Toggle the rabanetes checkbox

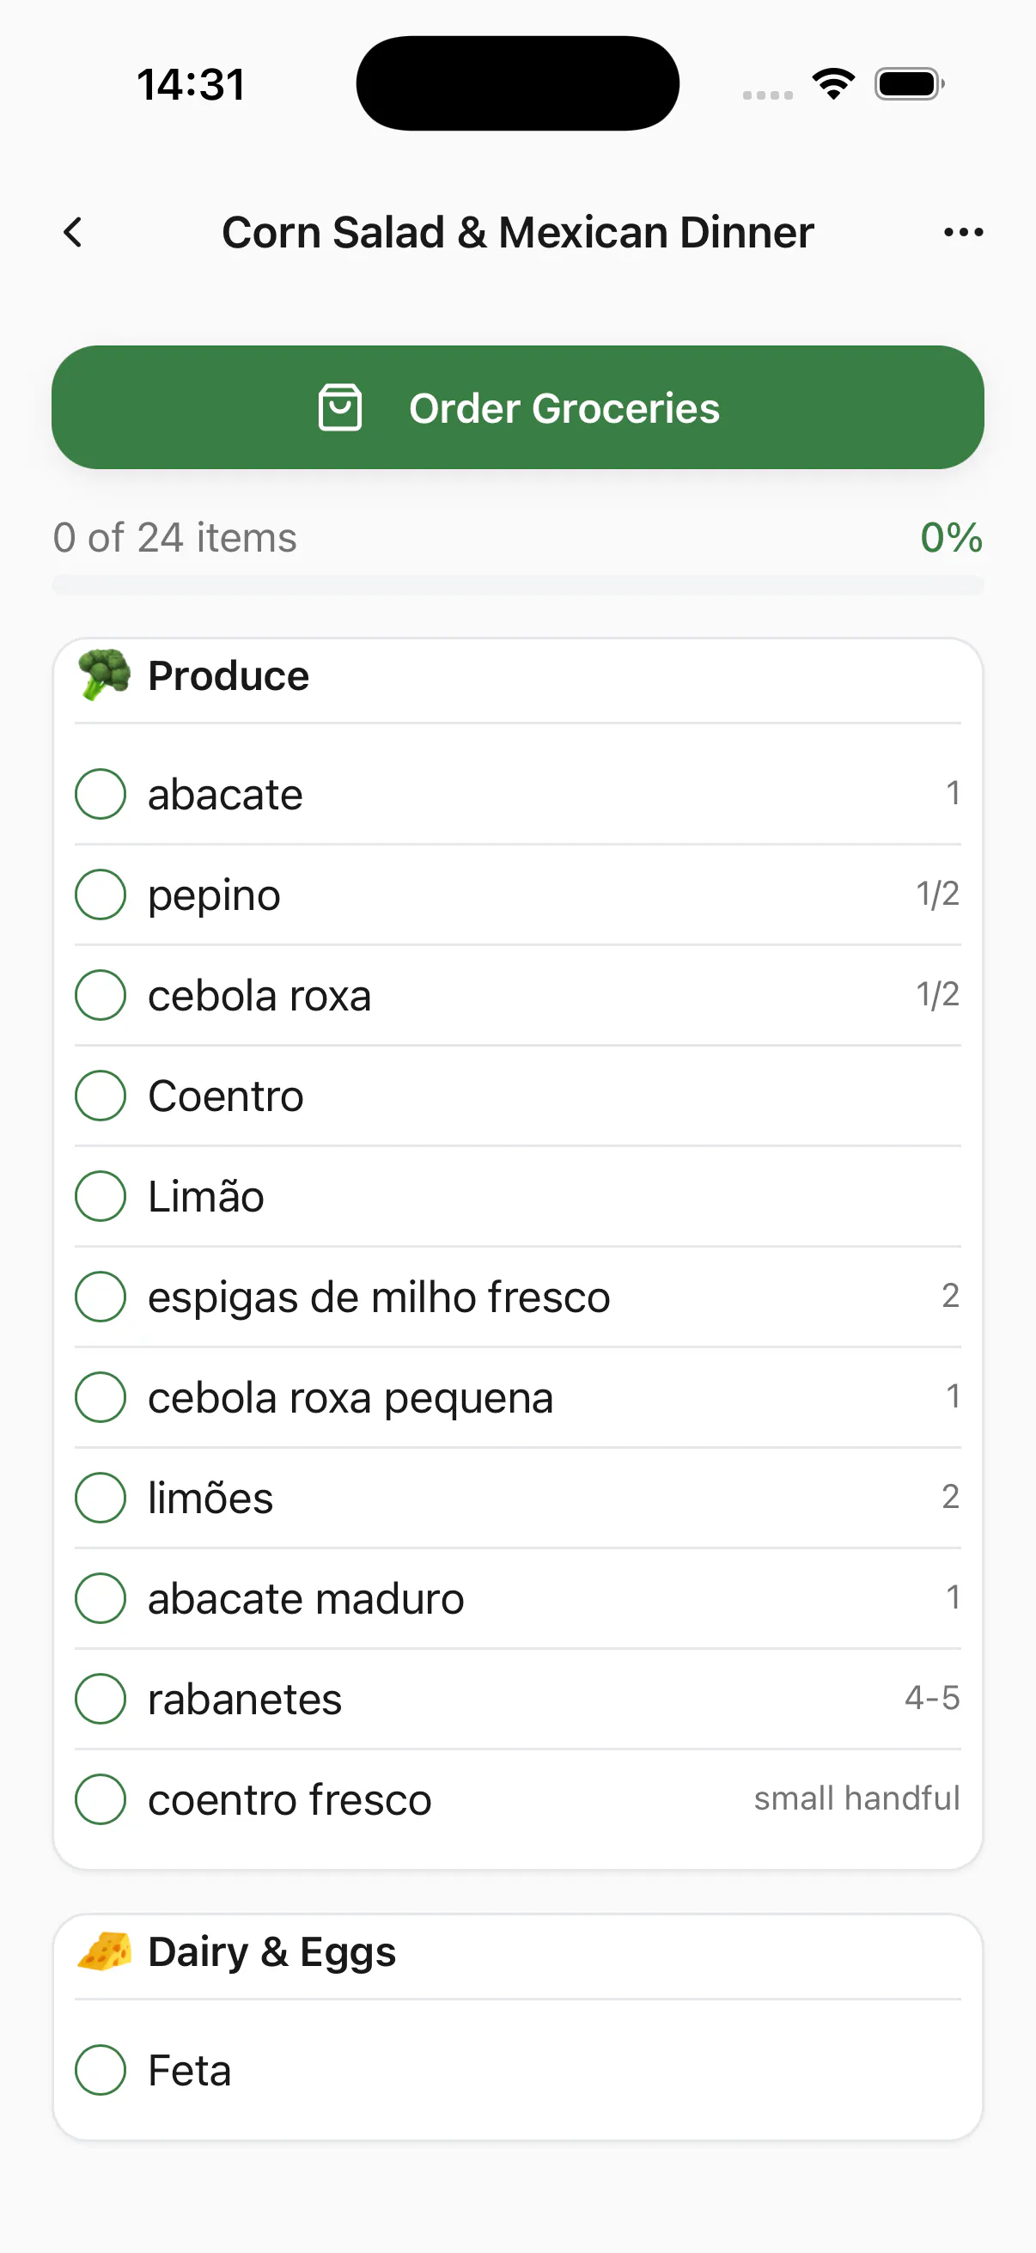pos(101,1700)
